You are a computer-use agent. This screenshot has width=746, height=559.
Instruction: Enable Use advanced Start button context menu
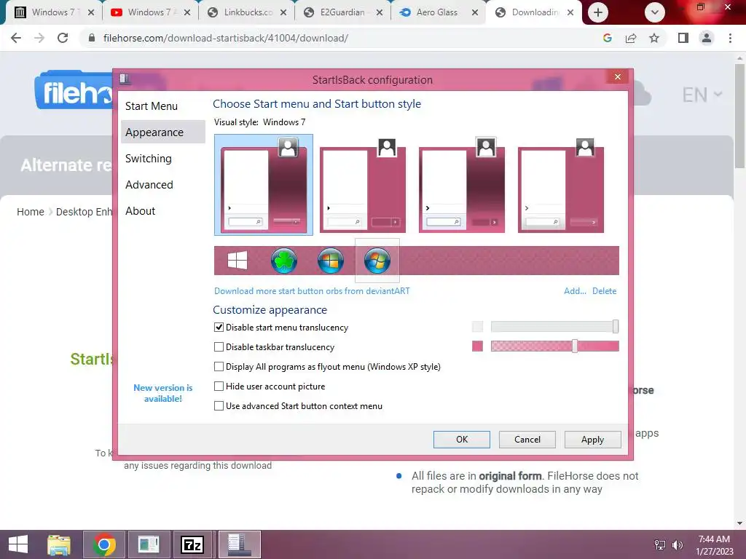pyautogui.click(x=219, y=406)
